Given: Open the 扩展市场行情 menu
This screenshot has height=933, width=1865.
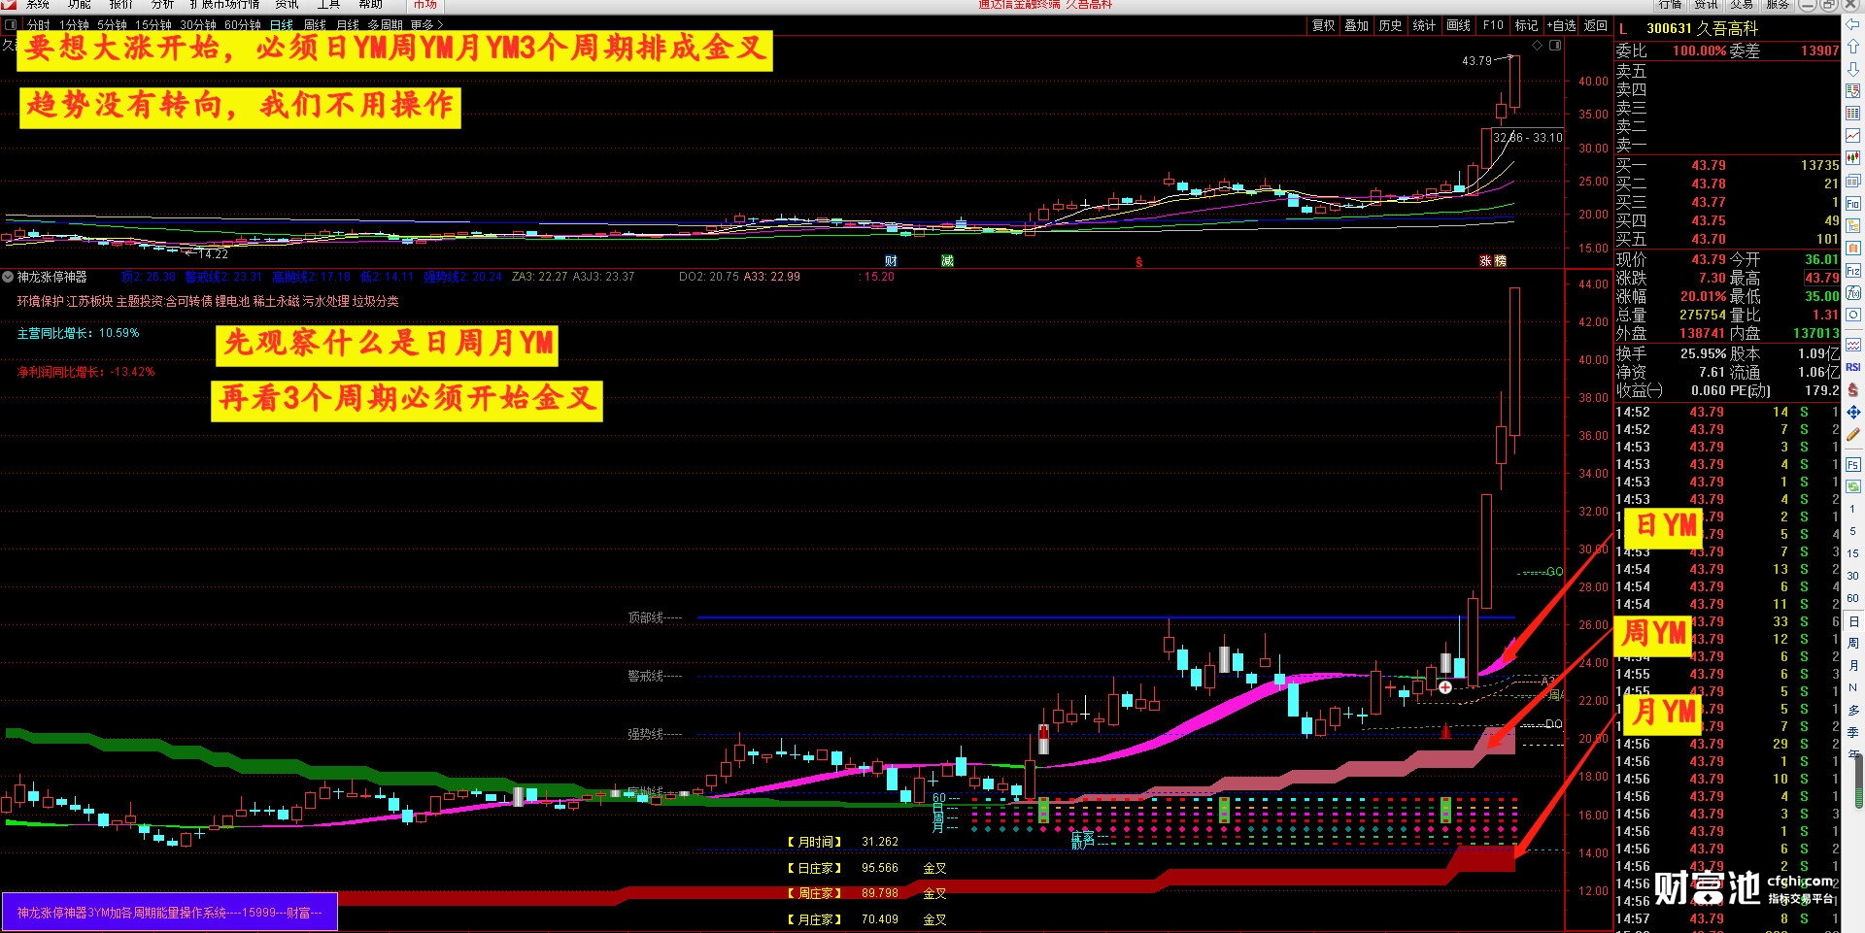Looking at the screenshot, I should point(224,5).
